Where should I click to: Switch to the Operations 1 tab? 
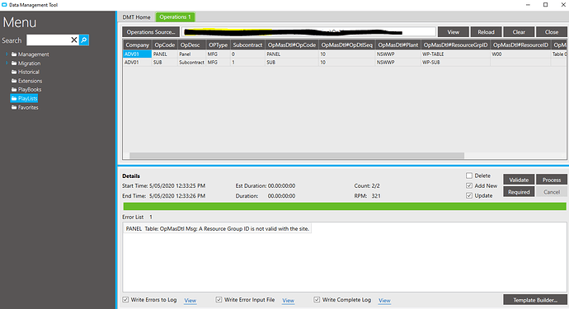[x=176, y=17]
